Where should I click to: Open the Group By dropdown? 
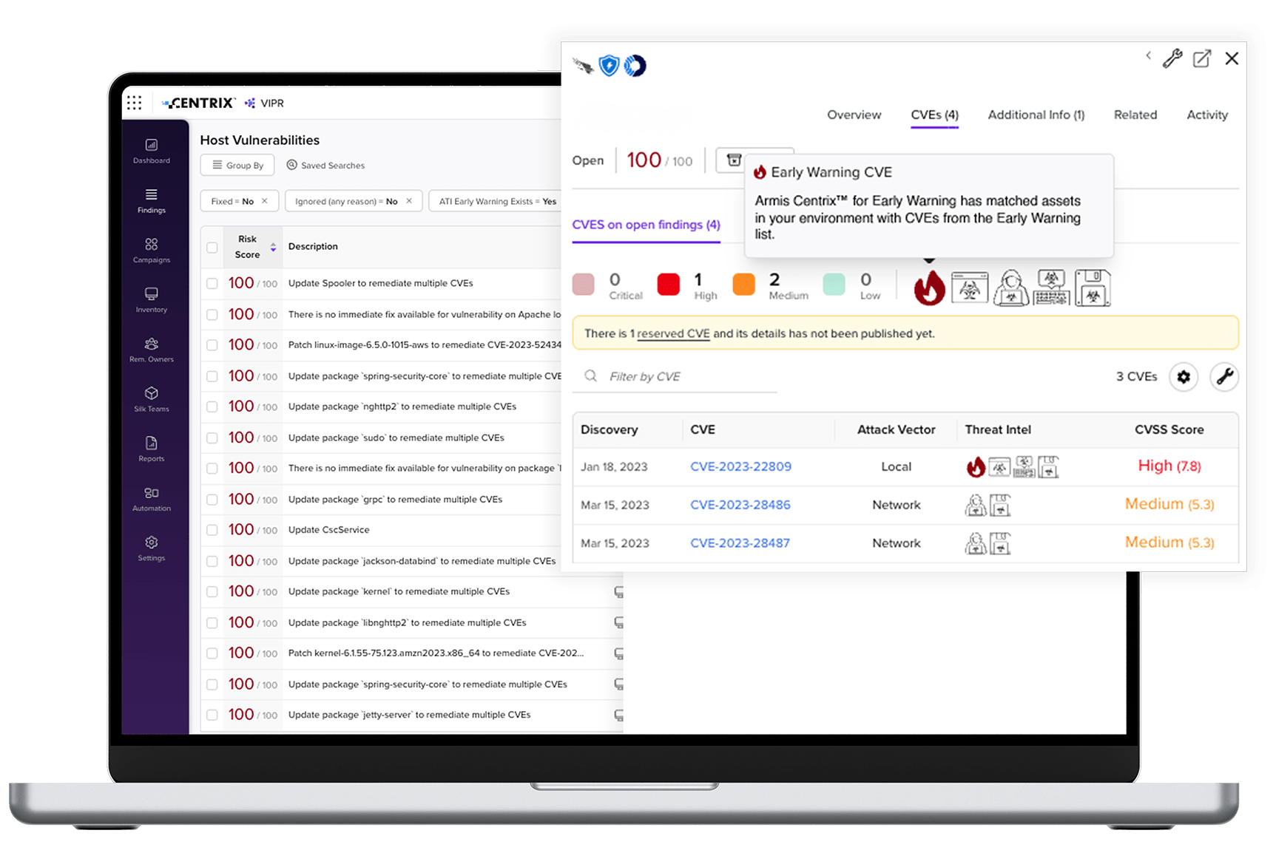pos(237,165)
